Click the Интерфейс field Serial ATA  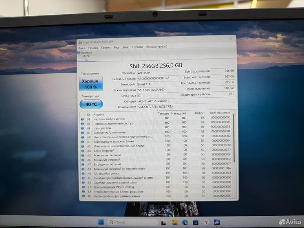tap(158, 84)
